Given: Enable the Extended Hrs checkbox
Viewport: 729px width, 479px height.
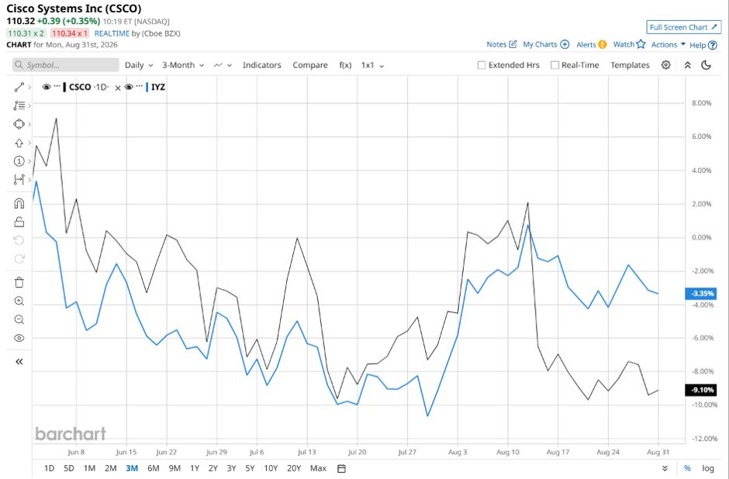Looking at the screenshot, I should pos(482,65).
